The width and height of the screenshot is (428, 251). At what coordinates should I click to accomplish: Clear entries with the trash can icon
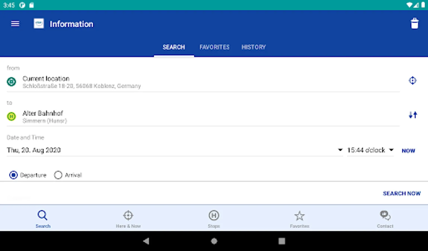pos(415,24)
